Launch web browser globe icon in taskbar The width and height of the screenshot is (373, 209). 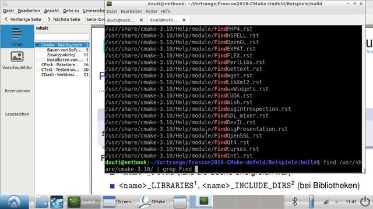click(57, 202)
